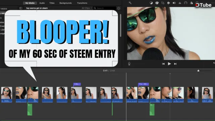Image resolution: width=215 pixels, height=121 pixels.
Task: Click the 0:41 timecode readout
Action: pos(105,71)
